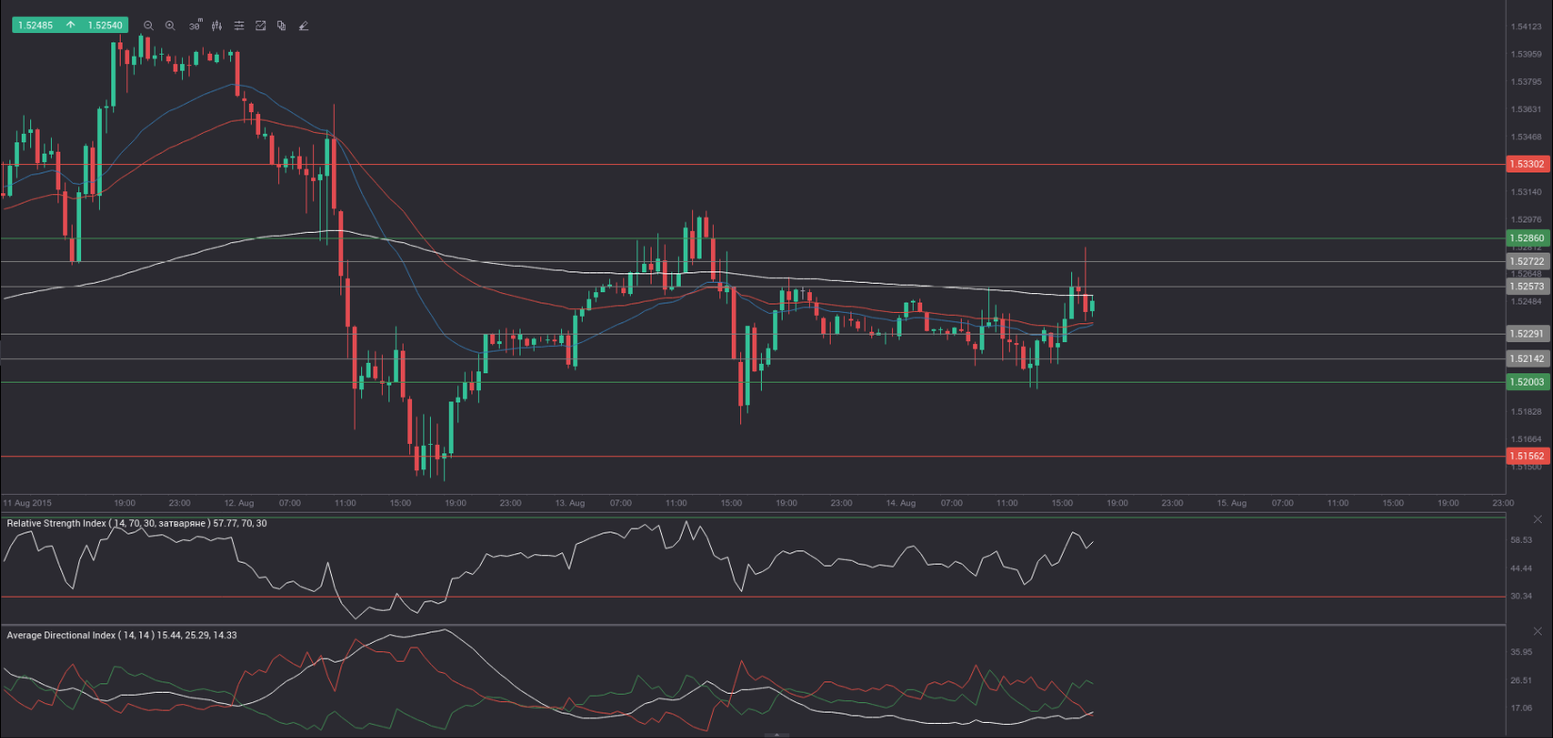Screen dimensions: 1553x738
Task: Open the 30m timeframe selector
Action: click(x=194, y=25)
